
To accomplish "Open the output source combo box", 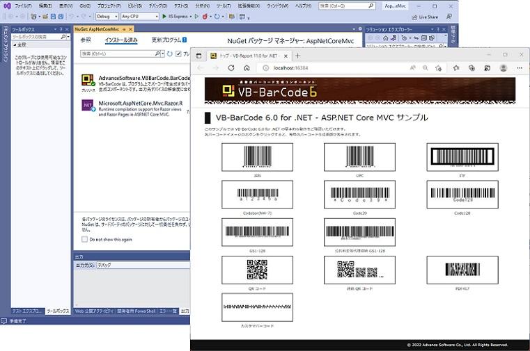I will coord(143,265).
